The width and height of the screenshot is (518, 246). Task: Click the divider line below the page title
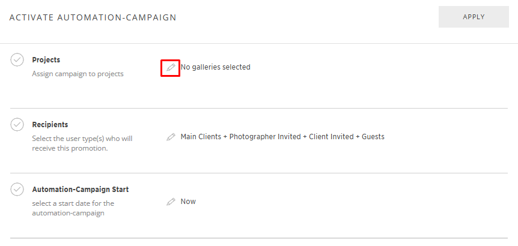point(259,43)
